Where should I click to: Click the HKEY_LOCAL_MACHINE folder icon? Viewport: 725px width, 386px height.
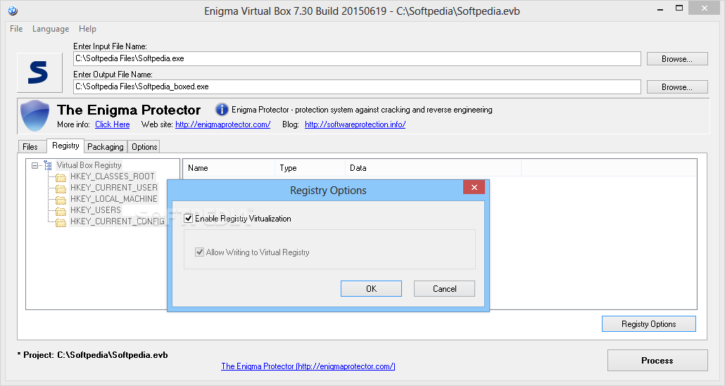point(61,200)
